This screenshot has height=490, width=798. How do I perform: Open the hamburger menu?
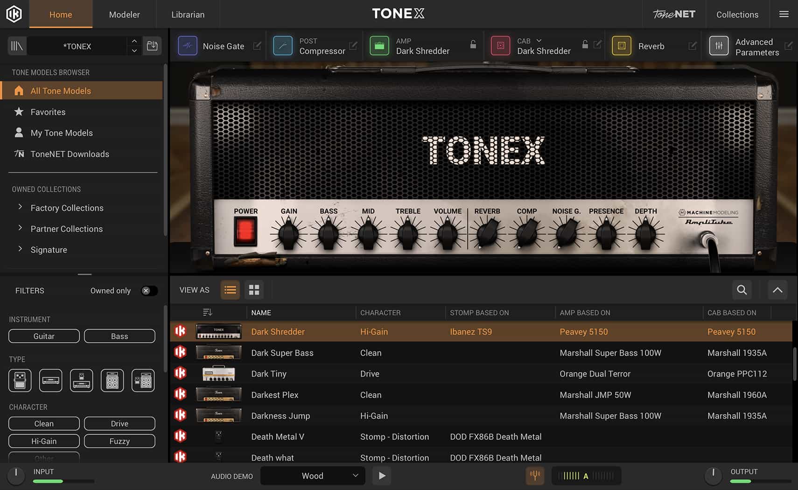tap(784, 14)
